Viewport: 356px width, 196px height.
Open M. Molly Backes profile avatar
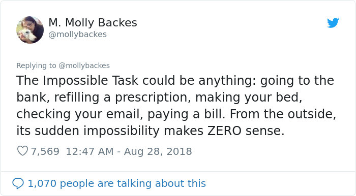tap(30, 29)
